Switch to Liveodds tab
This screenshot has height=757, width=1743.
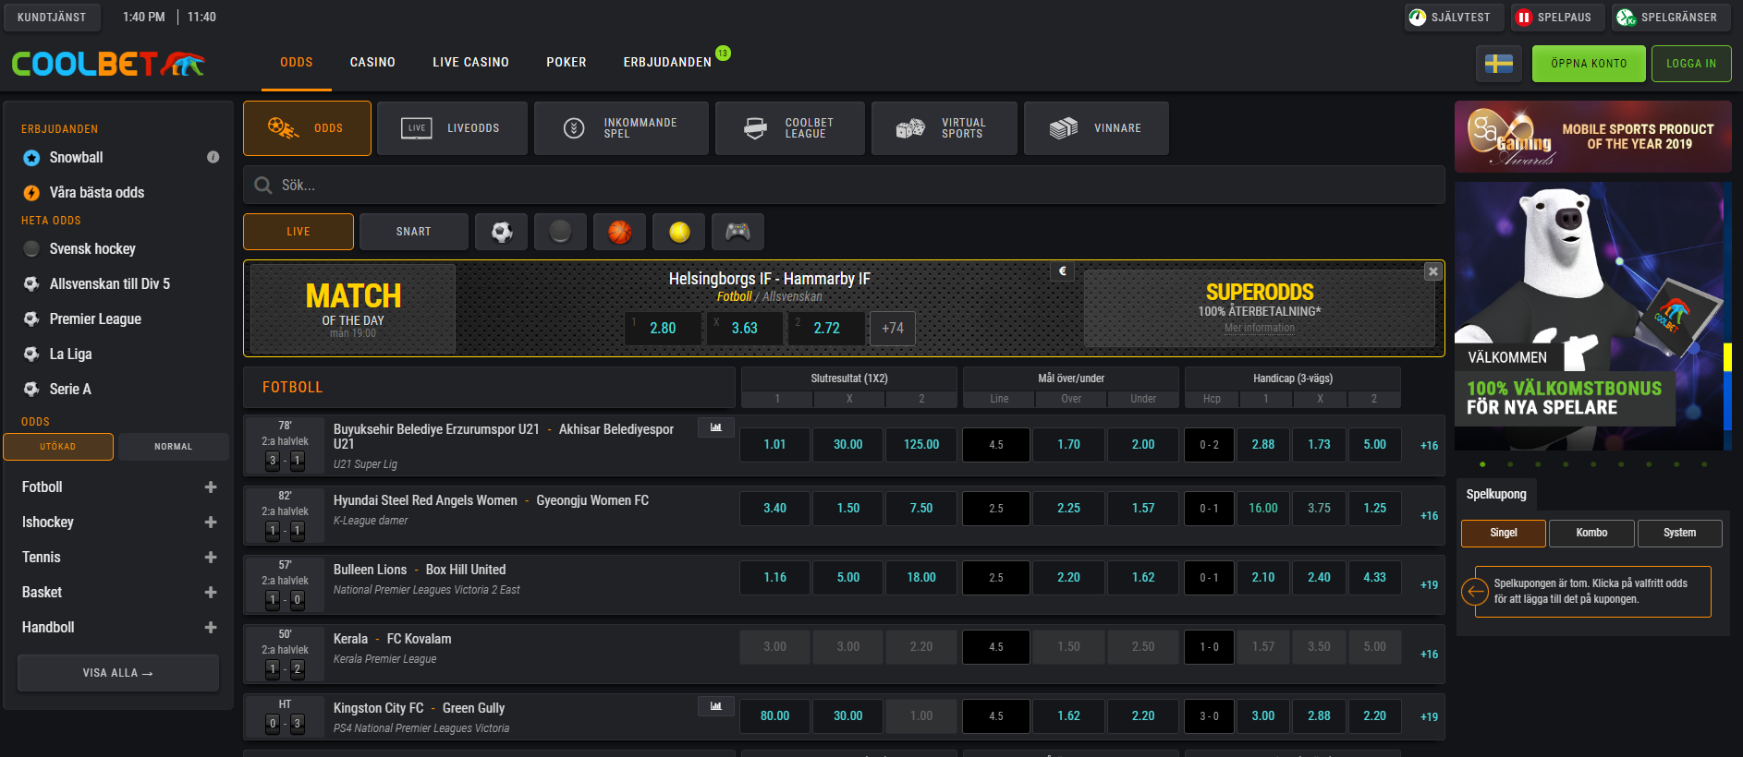pyautogui.click(x=452, y=128)
